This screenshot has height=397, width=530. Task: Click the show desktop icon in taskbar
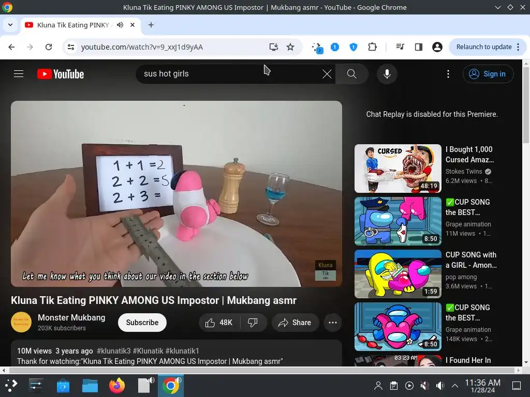[x=517, y=386]
